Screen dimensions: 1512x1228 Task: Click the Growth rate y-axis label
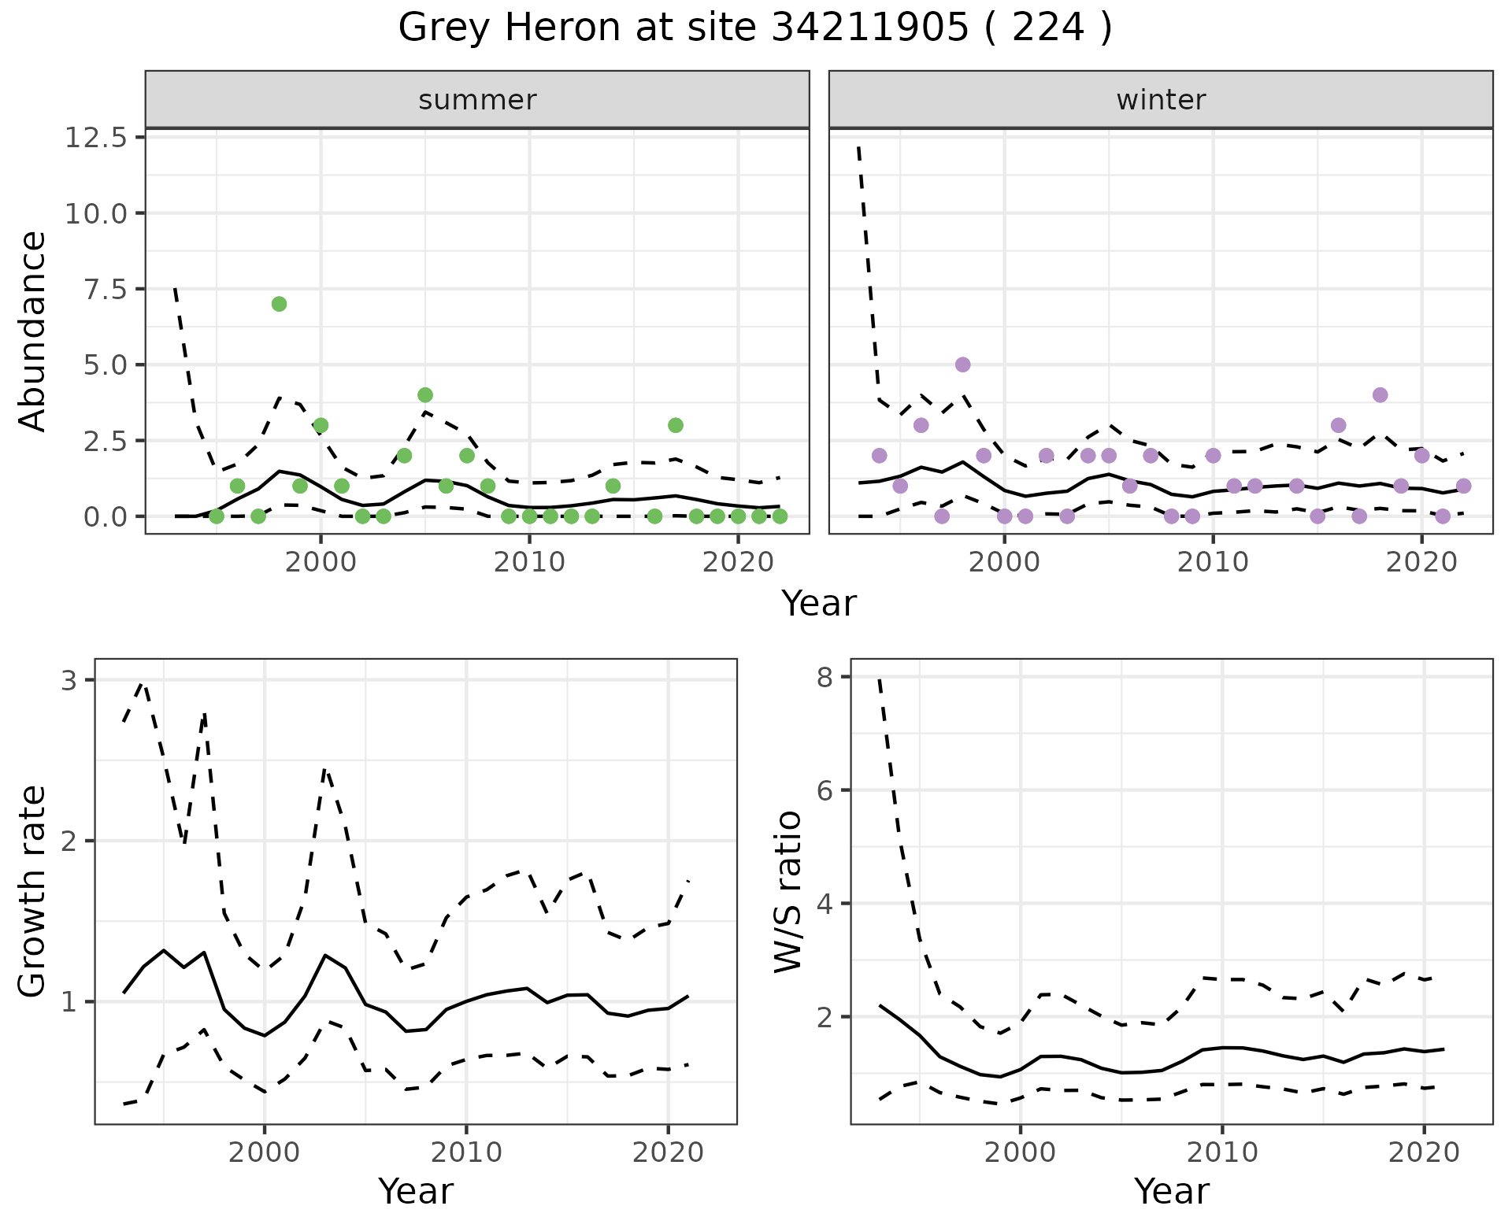[33, 891]
